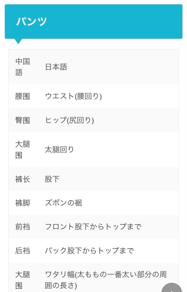Select the ズボンの裾 text
This screenshot has height=292, width=187.
63,203
